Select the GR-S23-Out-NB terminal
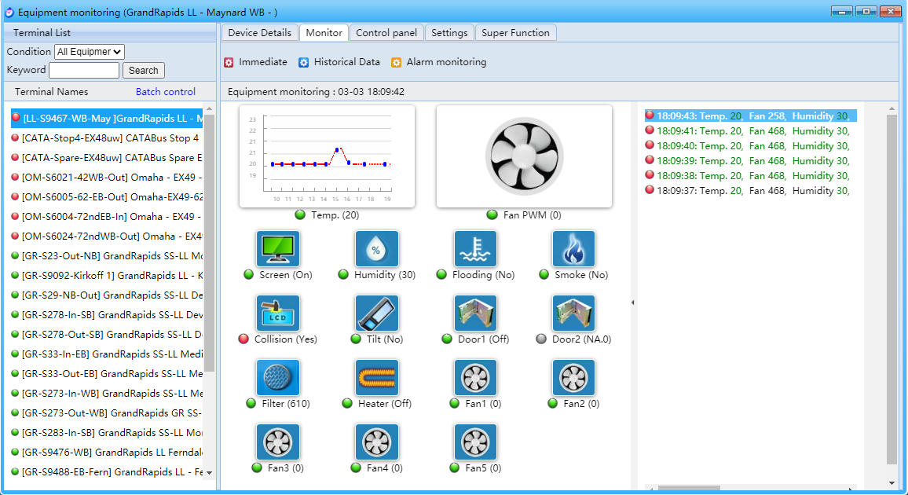 (107, 256)
